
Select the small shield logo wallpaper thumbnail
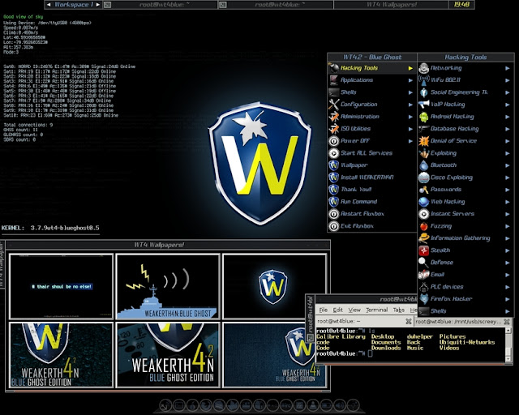274,287
